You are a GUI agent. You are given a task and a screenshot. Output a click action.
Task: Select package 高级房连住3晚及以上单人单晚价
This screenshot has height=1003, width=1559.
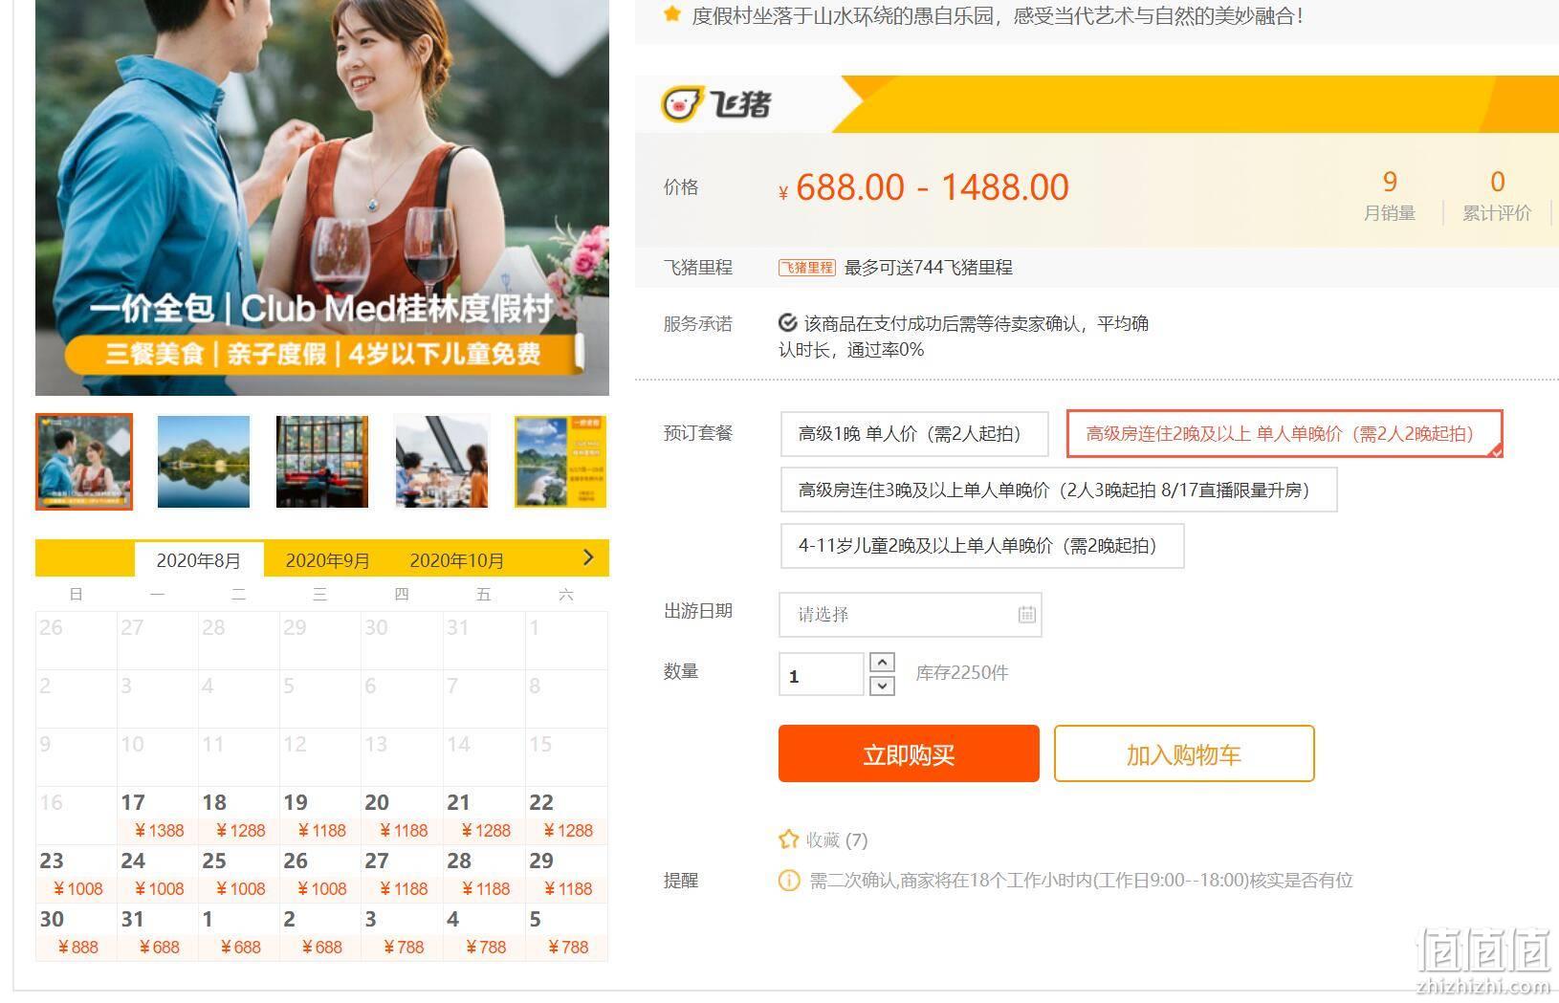point(1059,491)
